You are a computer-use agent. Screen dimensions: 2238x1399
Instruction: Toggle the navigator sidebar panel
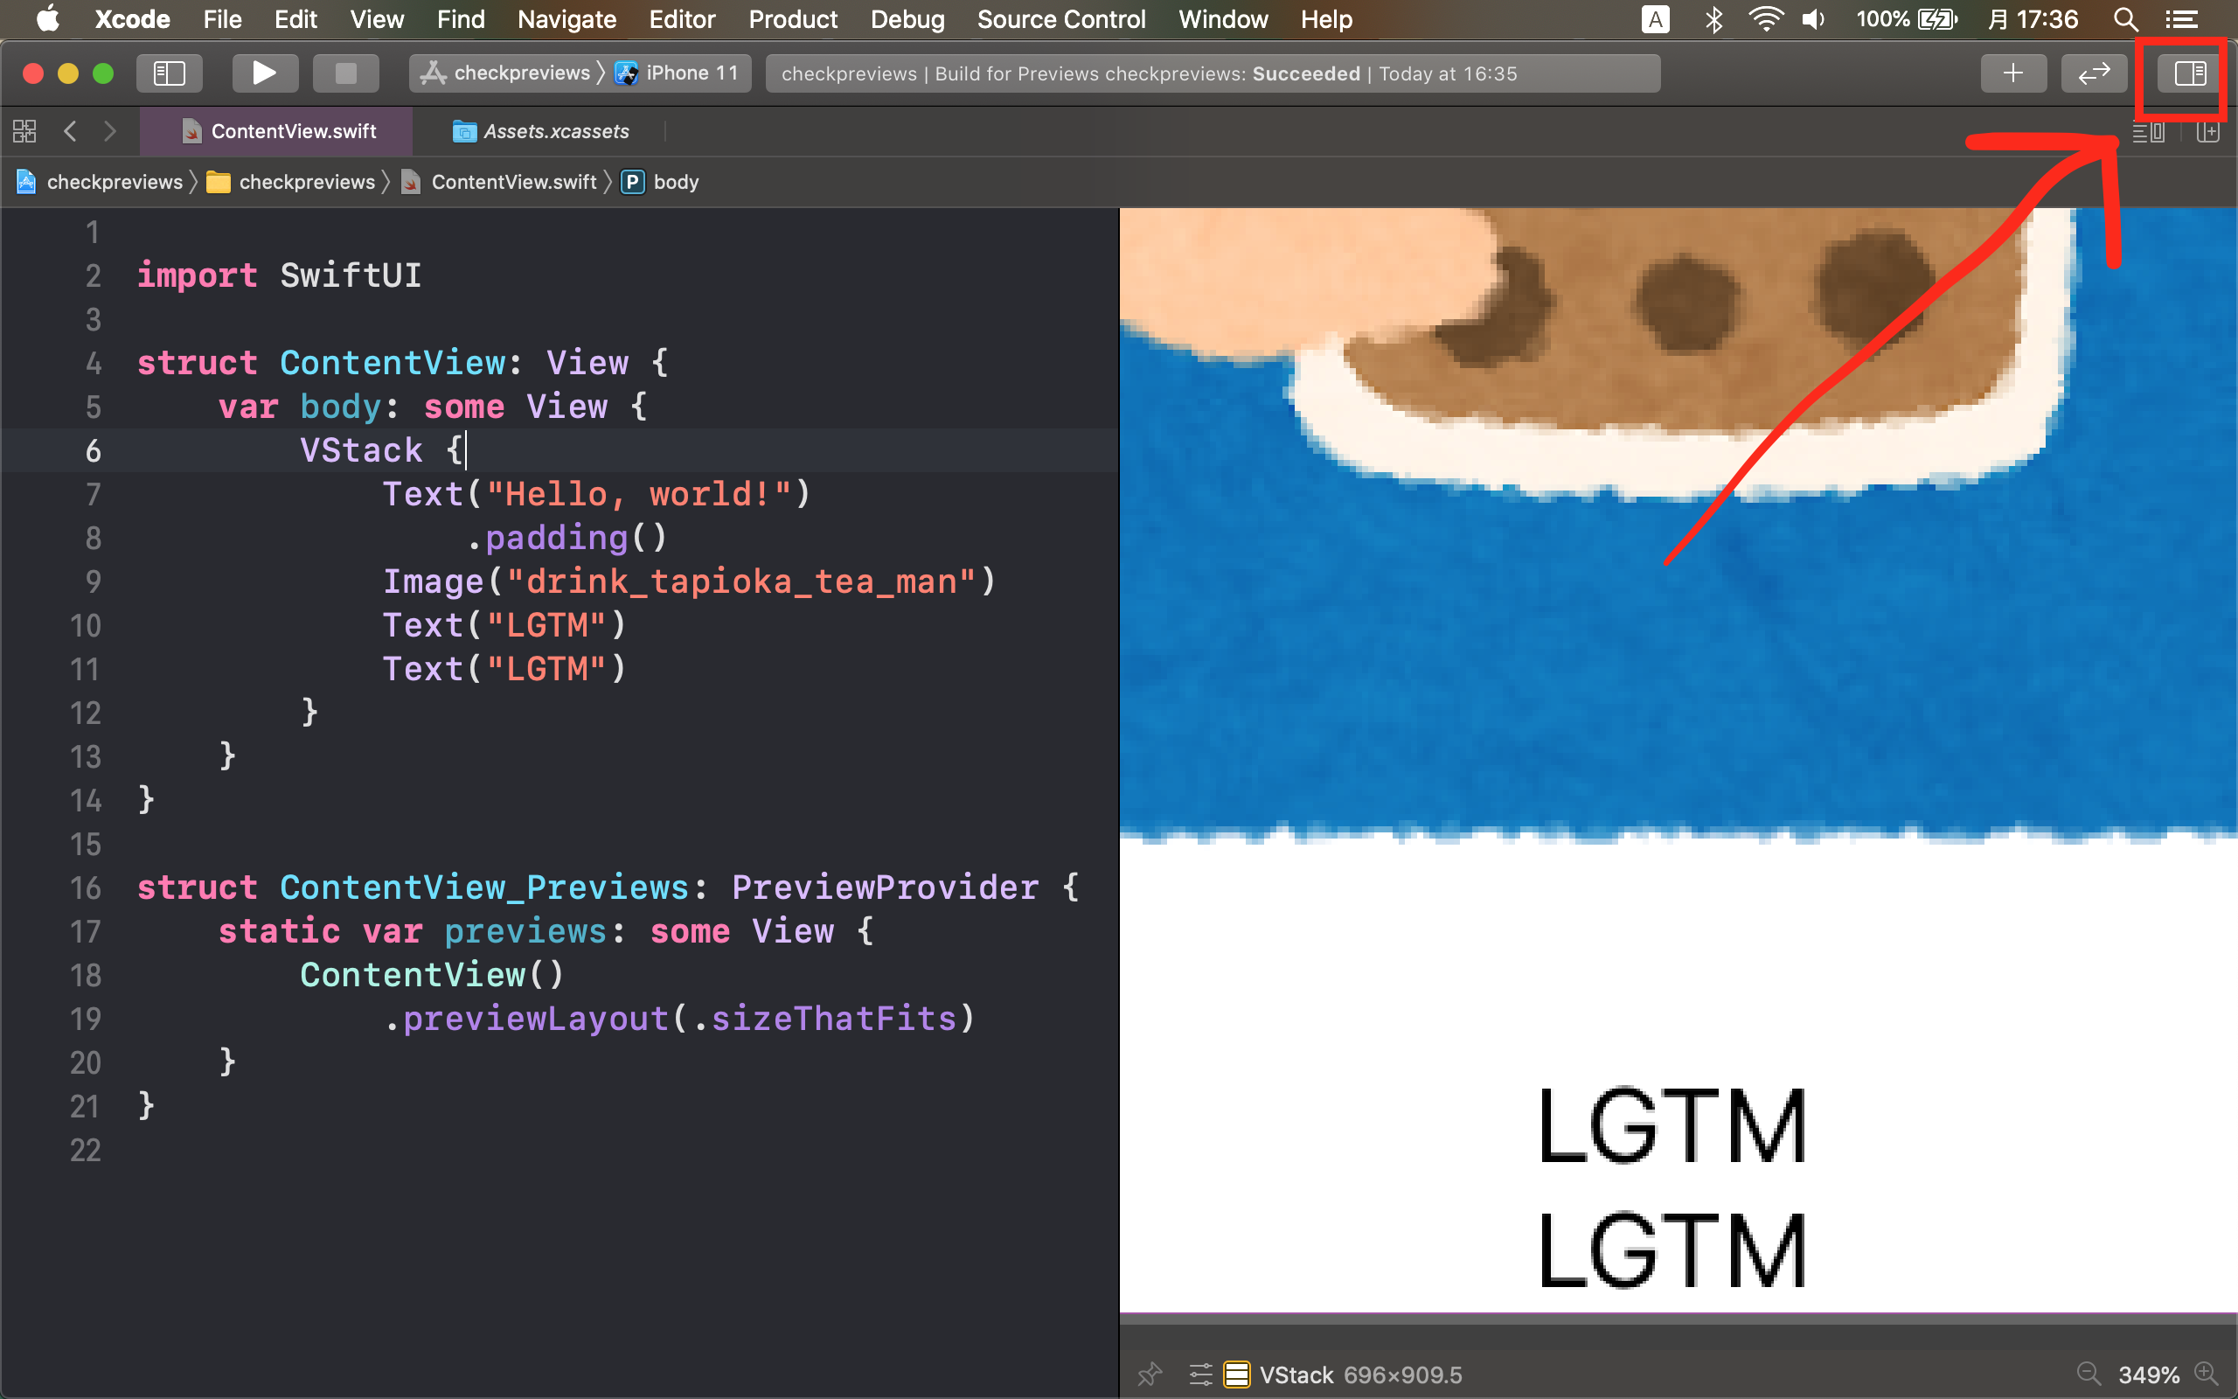pyautogui.click(x=170, y=73)
